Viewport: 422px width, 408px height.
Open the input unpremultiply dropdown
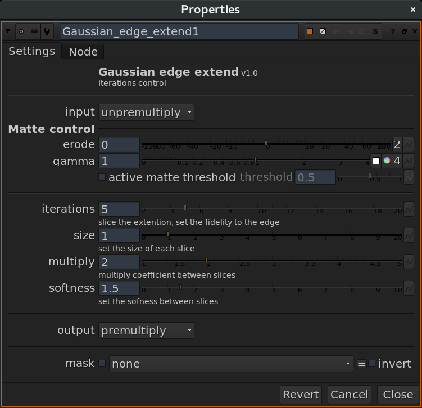[146, 112]
